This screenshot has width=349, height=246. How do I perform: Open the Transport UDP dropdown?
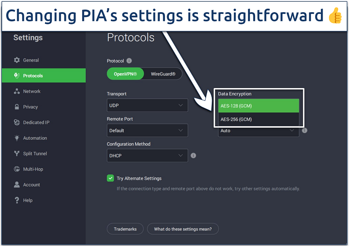click(x=147, y=105)
